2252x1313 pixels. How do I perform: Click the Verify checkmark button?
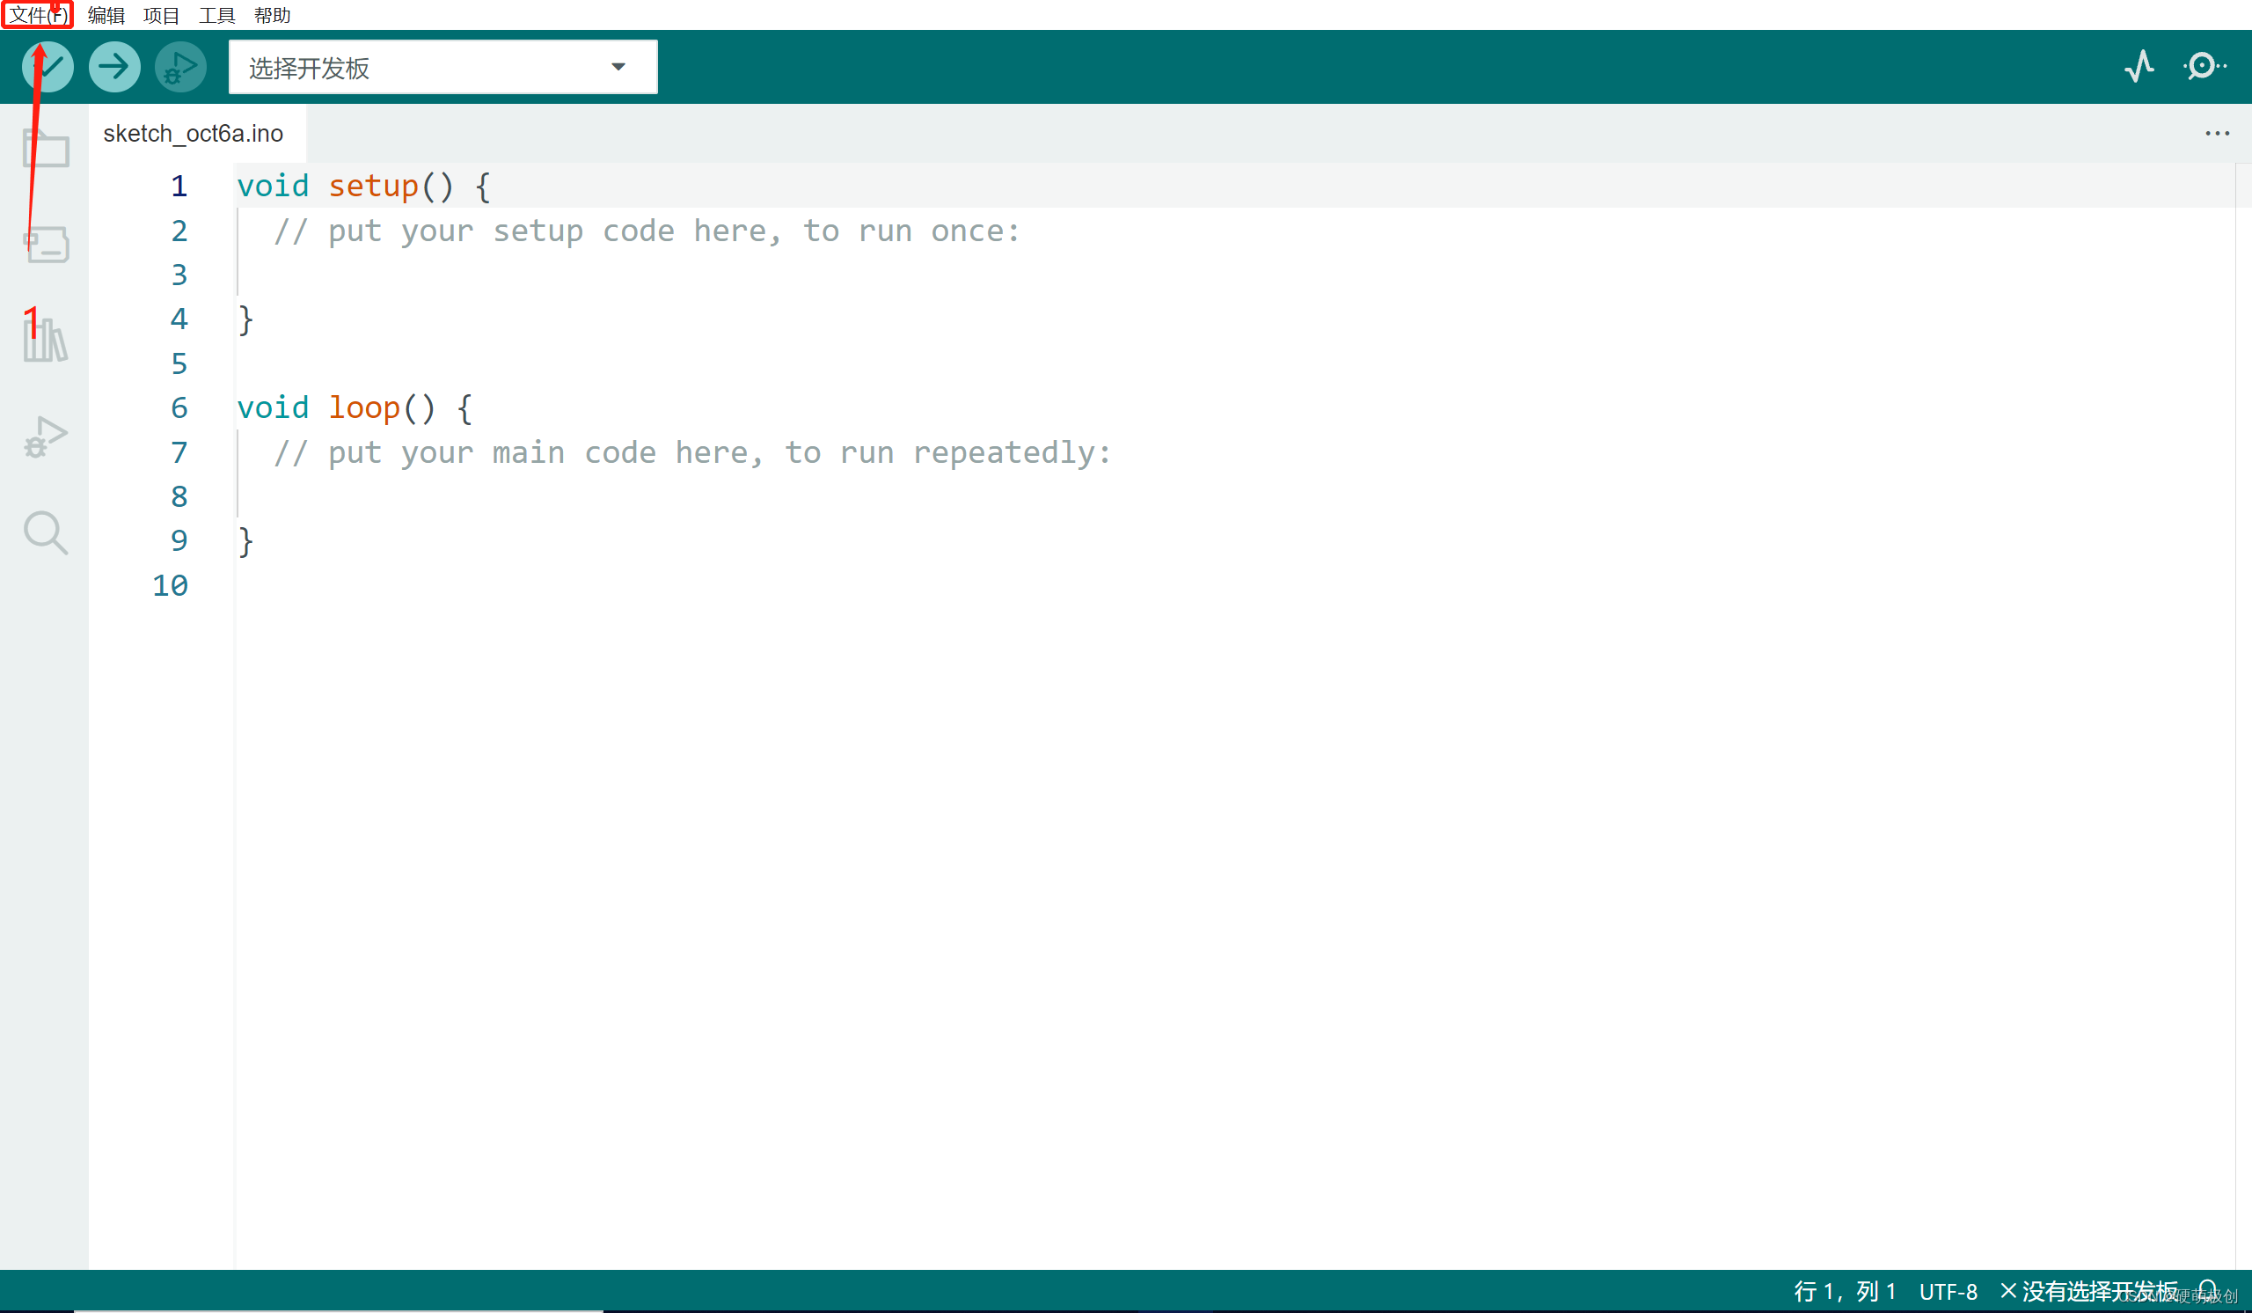[x=48, y=67]
